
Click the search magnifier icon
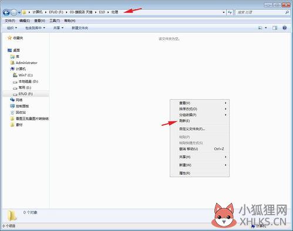287,12
